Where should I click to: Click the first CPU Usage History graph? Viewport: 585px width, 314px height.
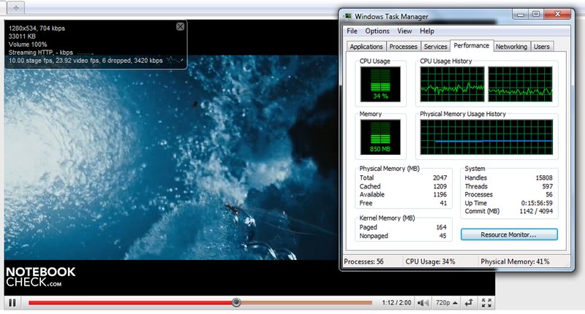pyautogui.click(x=452, y=84)
